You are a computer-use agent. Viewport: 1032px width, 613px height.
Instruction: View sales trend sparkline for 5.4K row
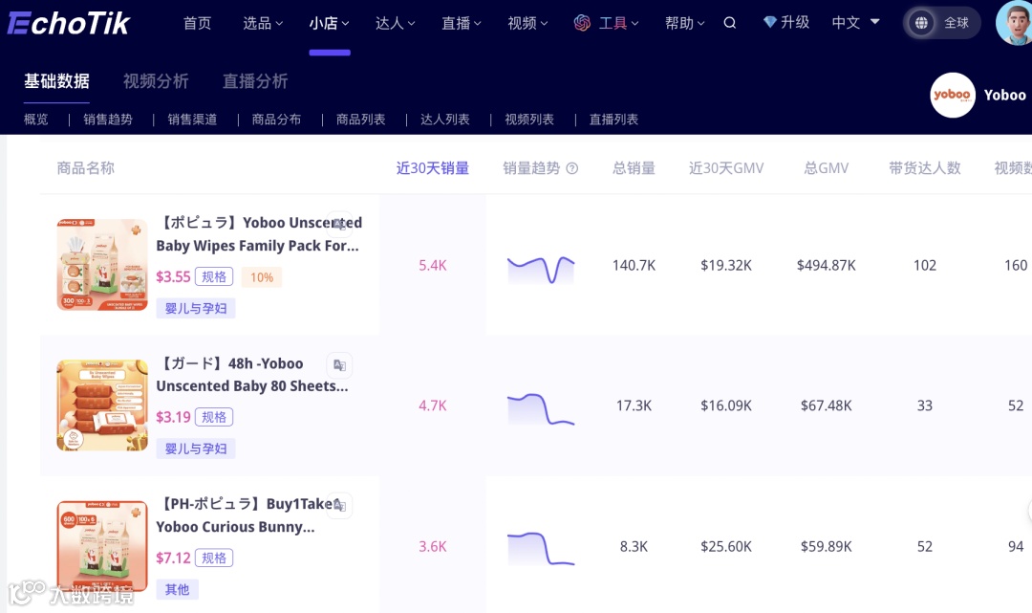pyautogui.click(x=540, y=270)
